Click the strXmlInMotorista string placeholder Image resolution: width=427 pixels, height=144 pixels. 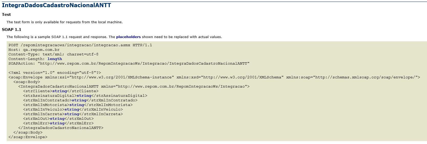[x=77, y=105]
